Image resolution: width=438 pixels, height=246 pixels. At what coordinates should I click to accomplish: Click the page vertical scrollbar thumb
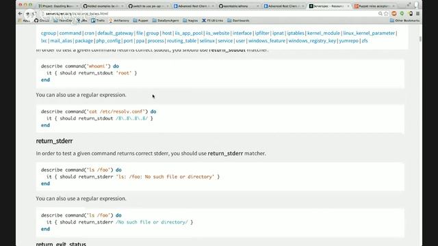(x=420, y=39)
